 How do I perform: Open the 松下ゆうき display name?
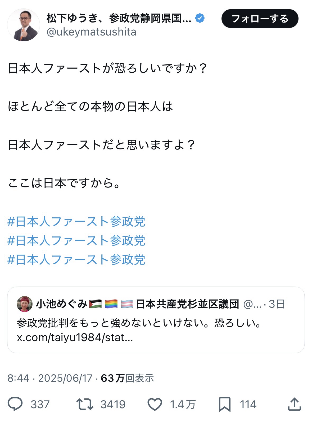pos(119,18)
